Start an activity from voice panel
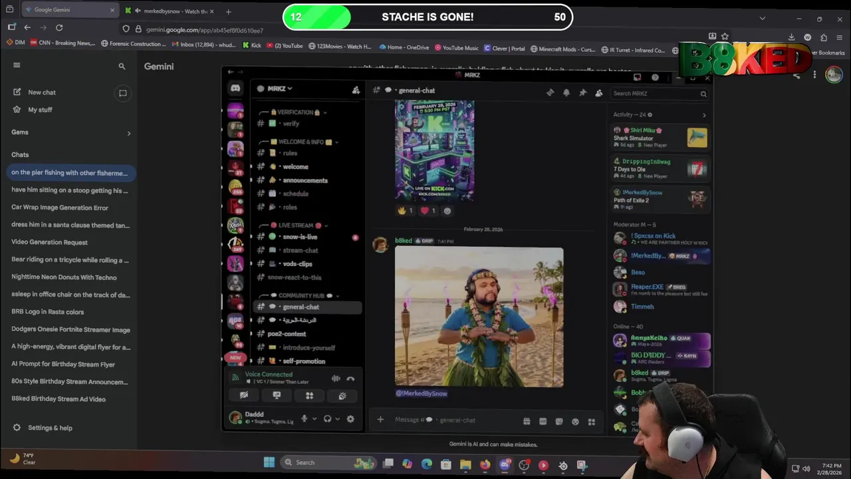 click(x=309, y=395)
